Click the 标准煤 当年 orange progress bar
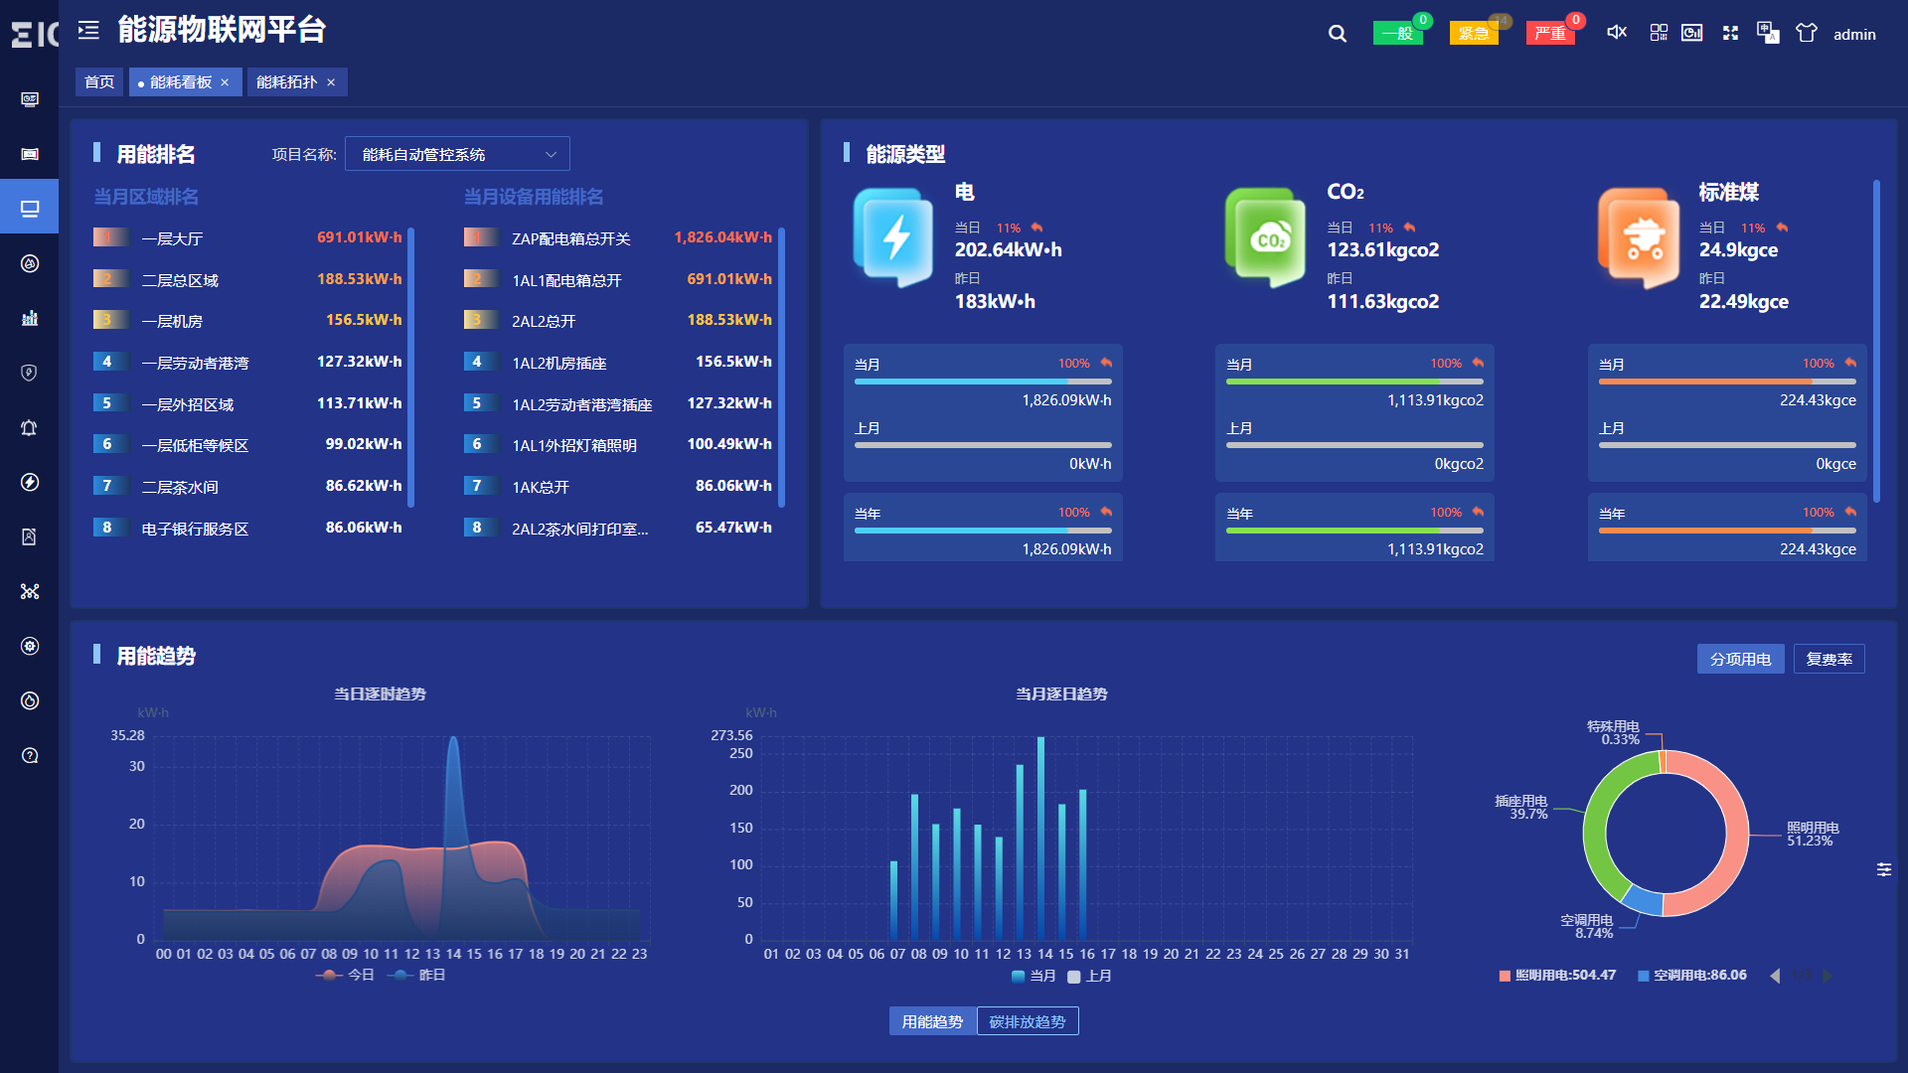Viewport: 1908px width, 1073px height. pyautogui.click(x=1727, y=531)
